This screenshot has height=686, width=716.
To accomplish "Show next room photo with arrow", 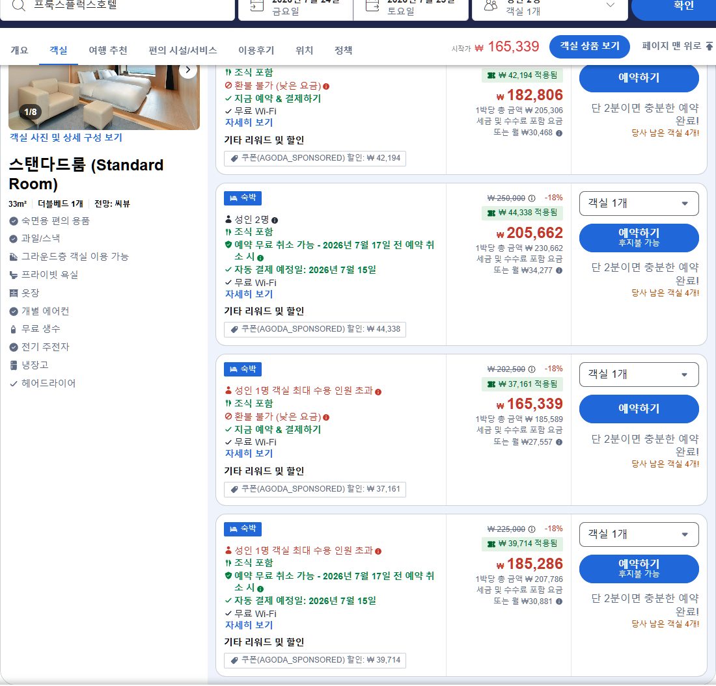I will tap(187, 70).
